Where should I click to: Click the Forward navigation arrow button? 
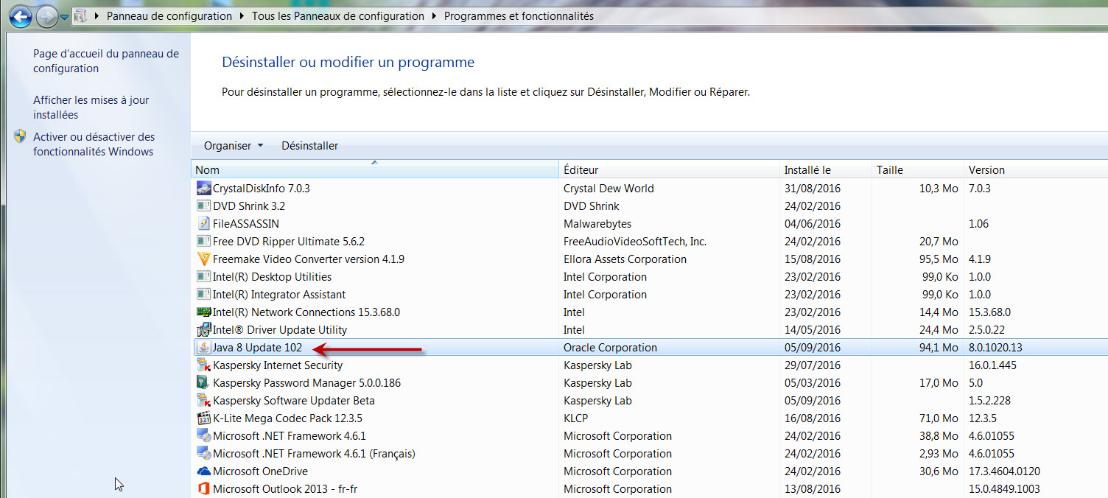click(46, 15)
